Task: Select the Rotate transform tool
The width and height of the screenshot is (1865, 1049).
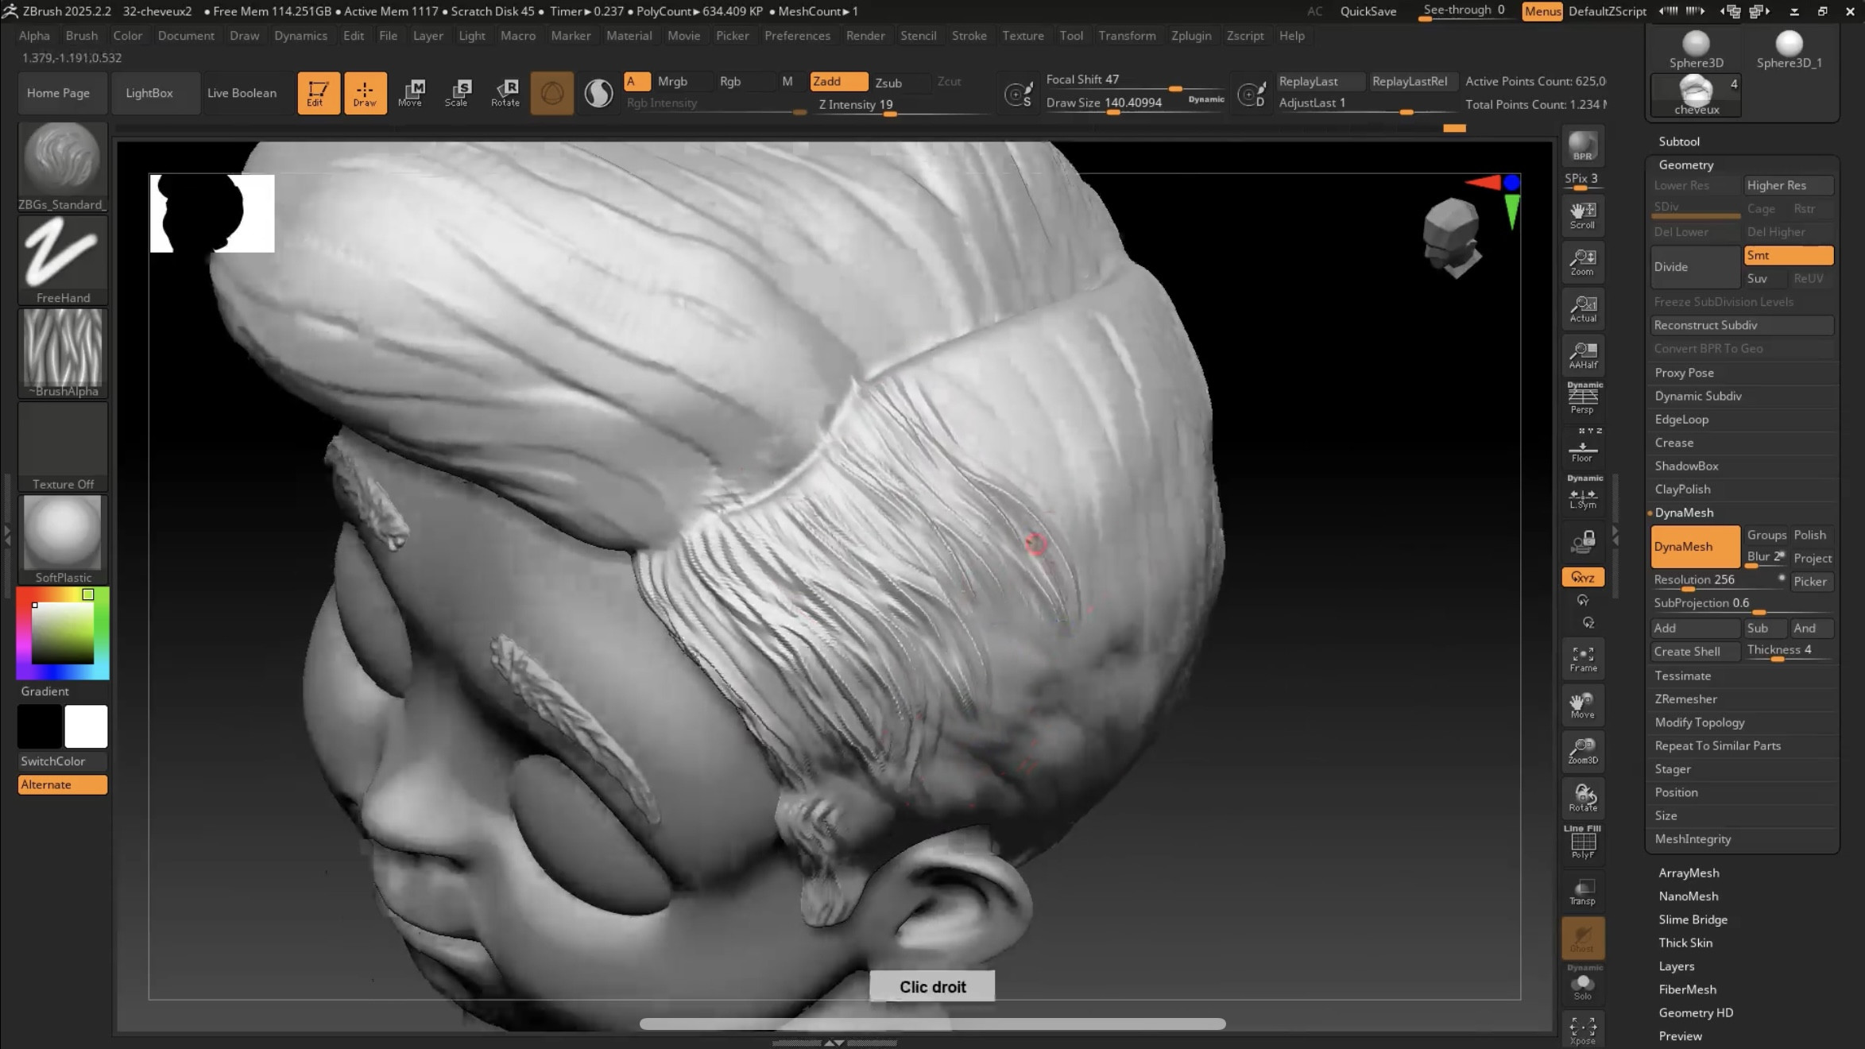Action: click(505, 92)
